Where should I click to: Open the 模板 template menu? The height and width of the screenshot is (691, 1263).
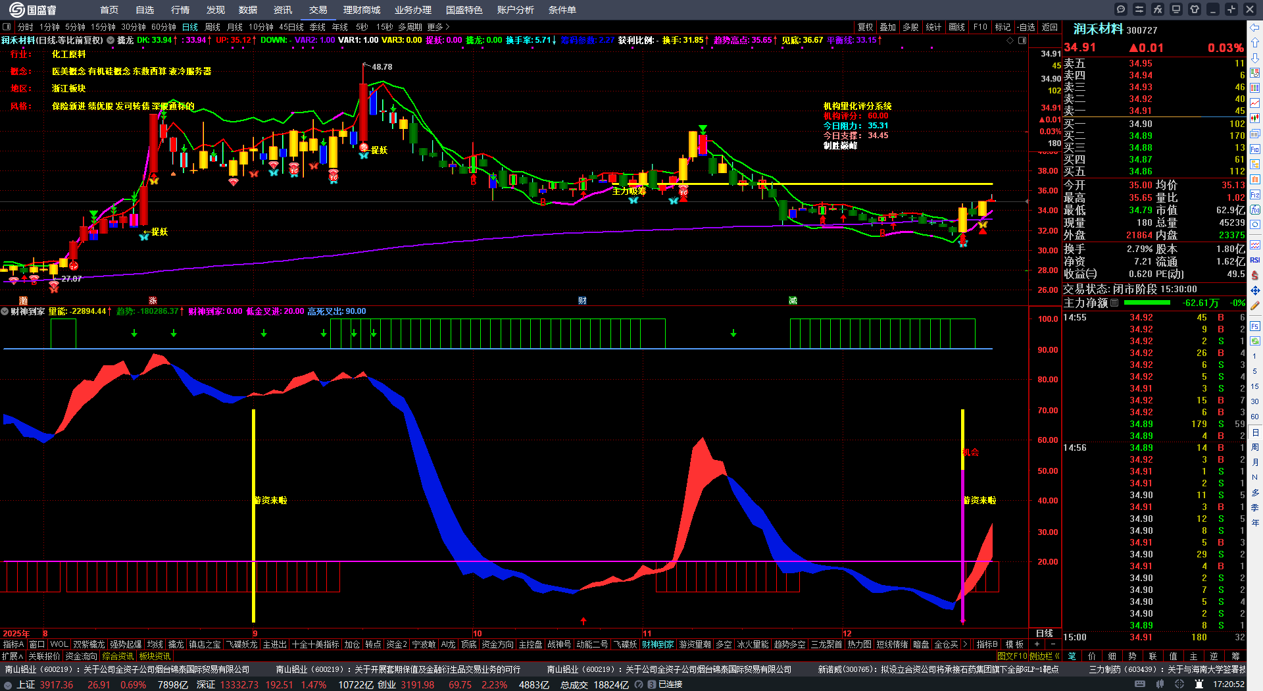(1014, 644)
